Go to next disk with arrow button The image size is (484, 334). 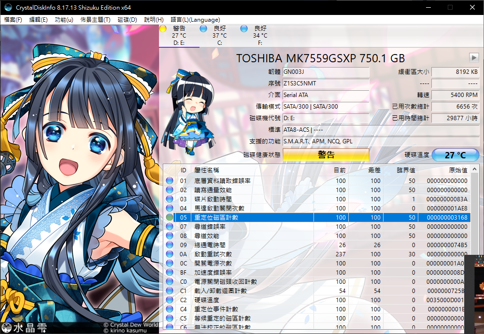[x=474, y=57]
